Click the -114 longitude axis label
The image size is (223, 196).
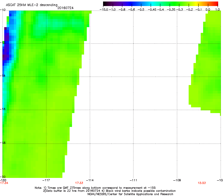90,180
